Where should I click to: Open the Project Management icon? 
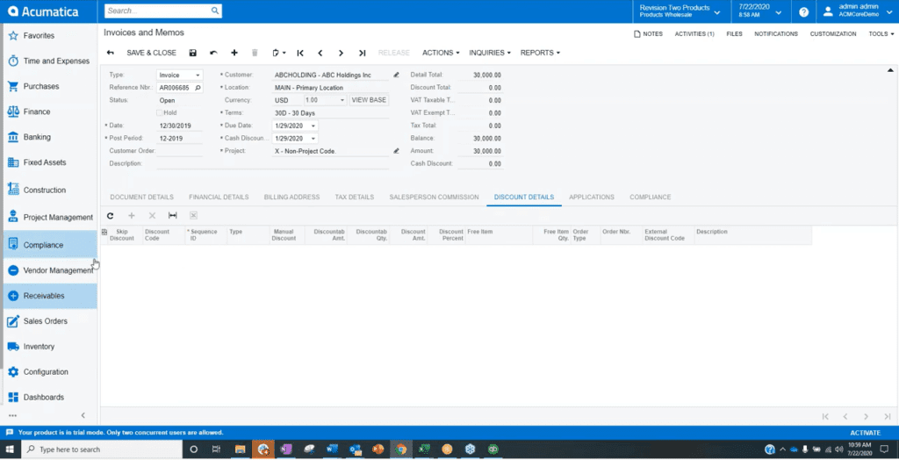pyautogui.click(x=13, y=217)
